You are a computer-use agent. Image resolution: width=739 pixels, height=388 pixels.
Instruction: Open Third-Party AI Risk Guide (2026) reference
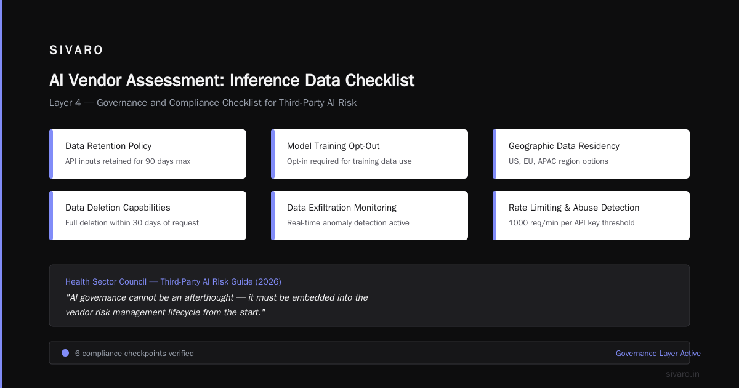(x=220, y=281)
